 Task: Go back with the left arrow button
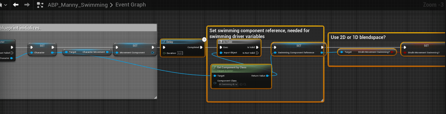(x=16, y=5)
